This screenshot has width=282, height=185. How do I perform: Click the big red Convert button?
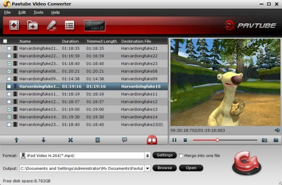click(x=246, y=163)
